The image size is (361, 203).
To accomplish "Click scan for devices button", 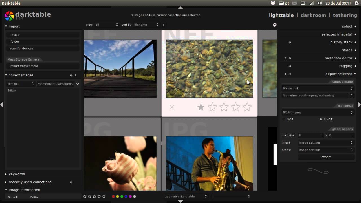I will click(43, 48).
